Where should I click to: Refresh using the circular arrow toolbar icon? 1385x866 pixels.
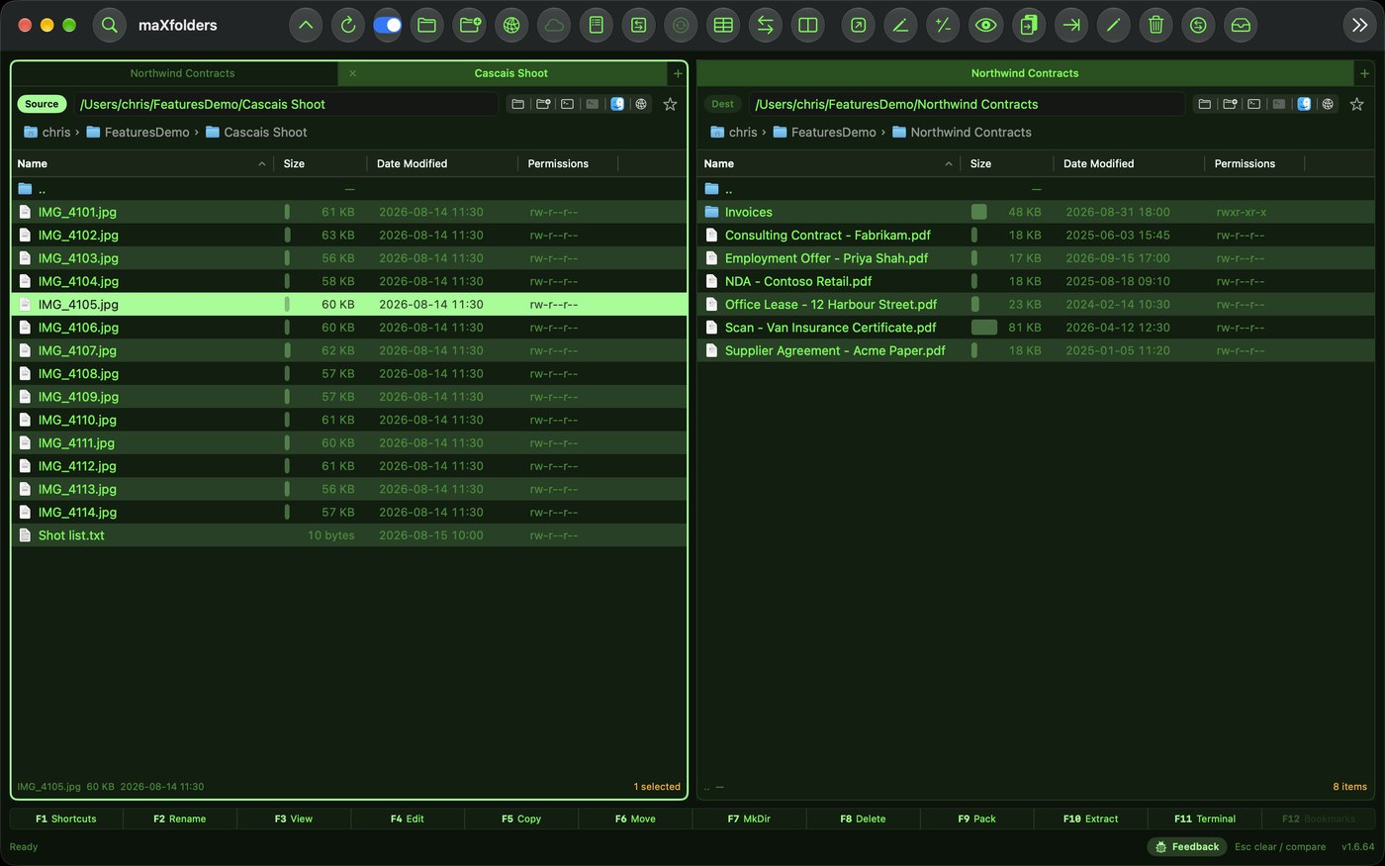348,26
